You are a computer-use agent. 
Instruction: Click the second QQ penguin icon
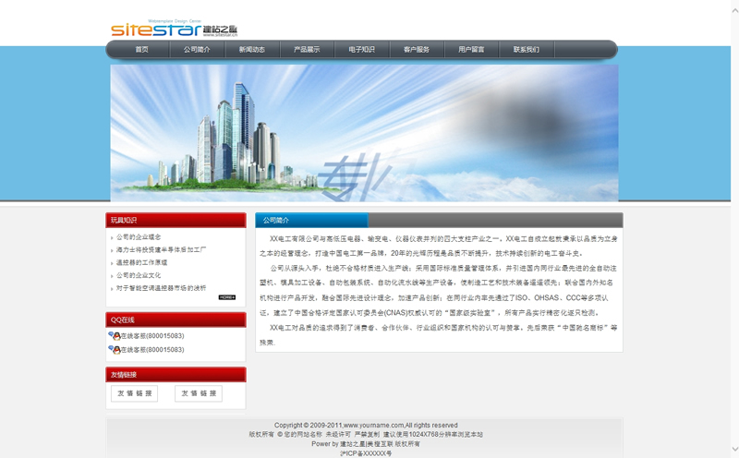[114, 350]
